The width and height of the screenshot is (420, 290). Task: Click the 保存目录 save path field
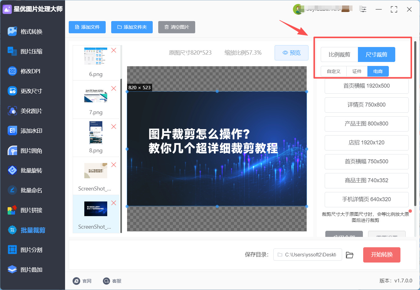pyautogui.click(x=307, y=255)
